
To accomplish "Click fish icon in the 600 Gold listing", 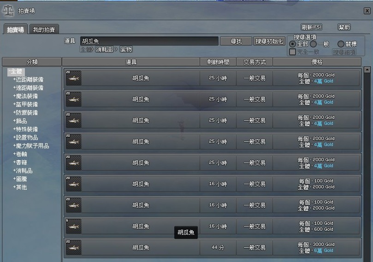I will (x=73, y=227).
